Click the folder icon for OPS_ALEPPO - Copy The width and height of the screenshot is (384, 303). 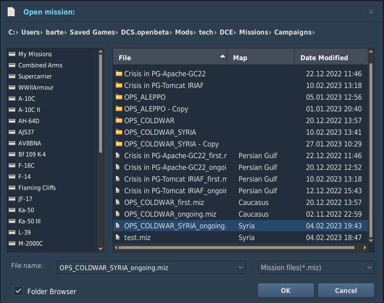[119, 109]
